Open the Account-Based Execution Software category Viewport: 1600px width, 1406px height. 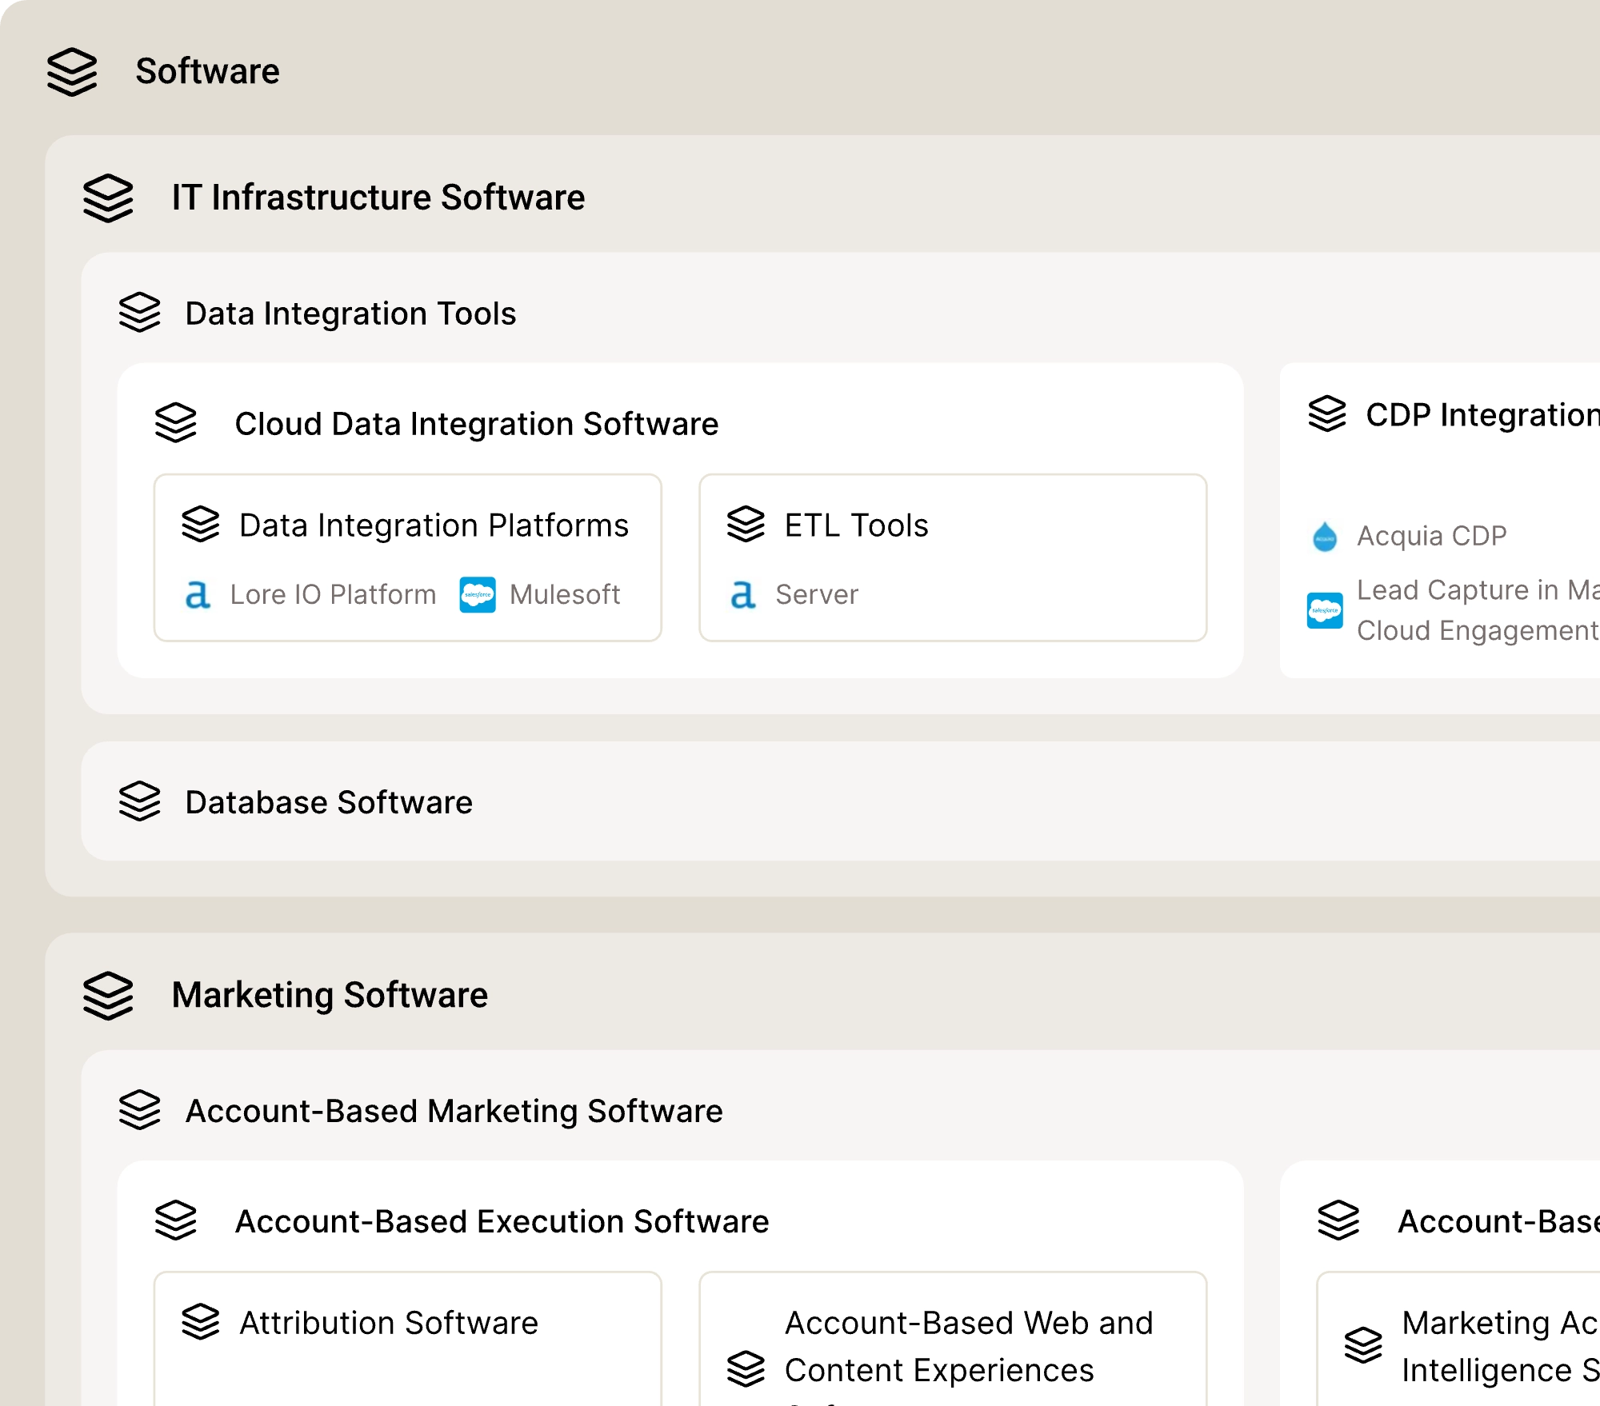click(502, 1220)
